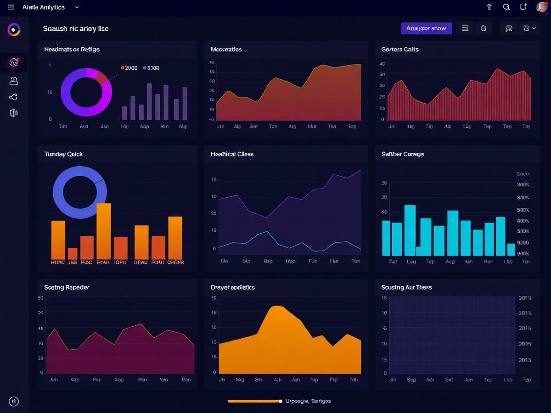
Task: Open the filter dropdown with the chevron
Action: [x=529, y=28]
